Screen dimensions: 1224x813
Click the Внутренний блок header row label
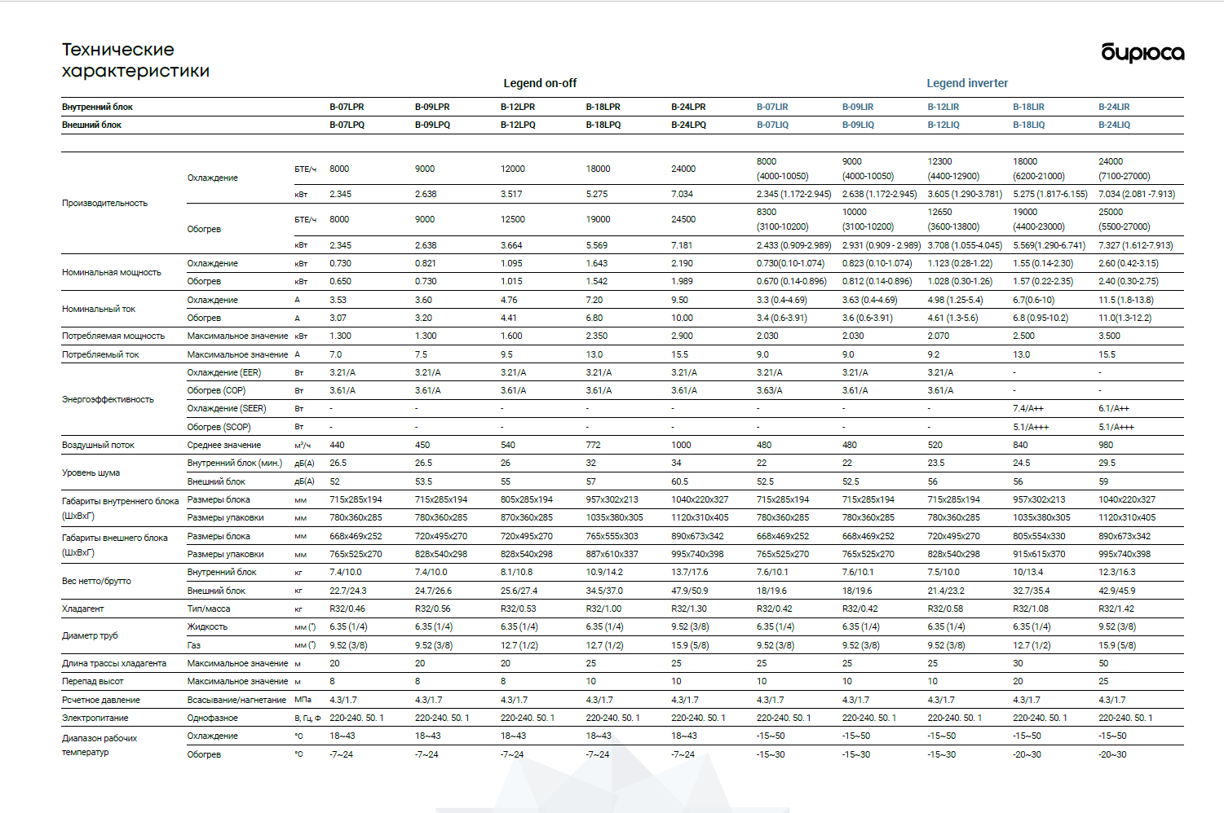97,107
